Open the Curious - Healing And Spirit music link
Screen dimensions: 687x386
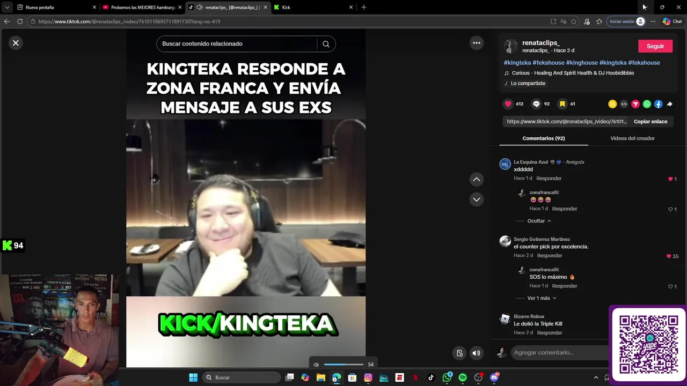coord(573,73)
